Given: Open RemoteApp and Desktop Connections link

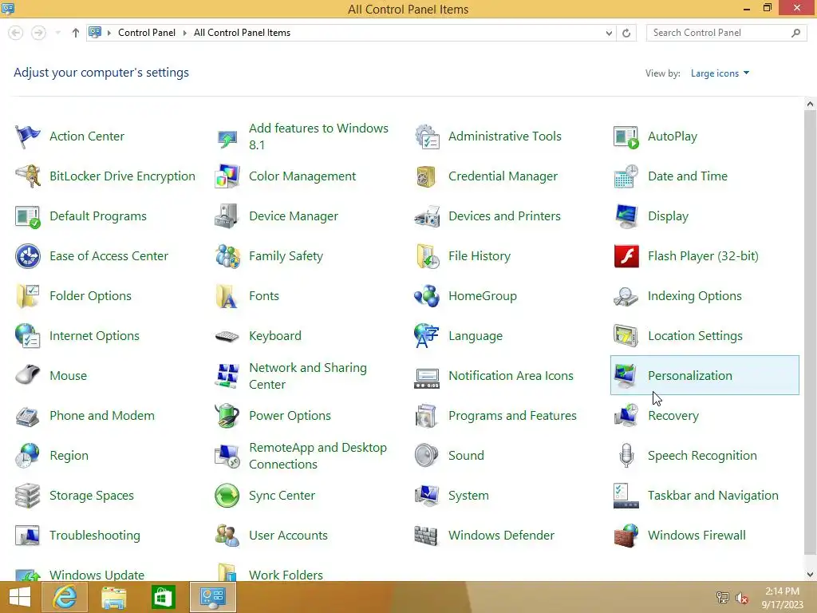Looking at the screenshot, I should (318, 456).
